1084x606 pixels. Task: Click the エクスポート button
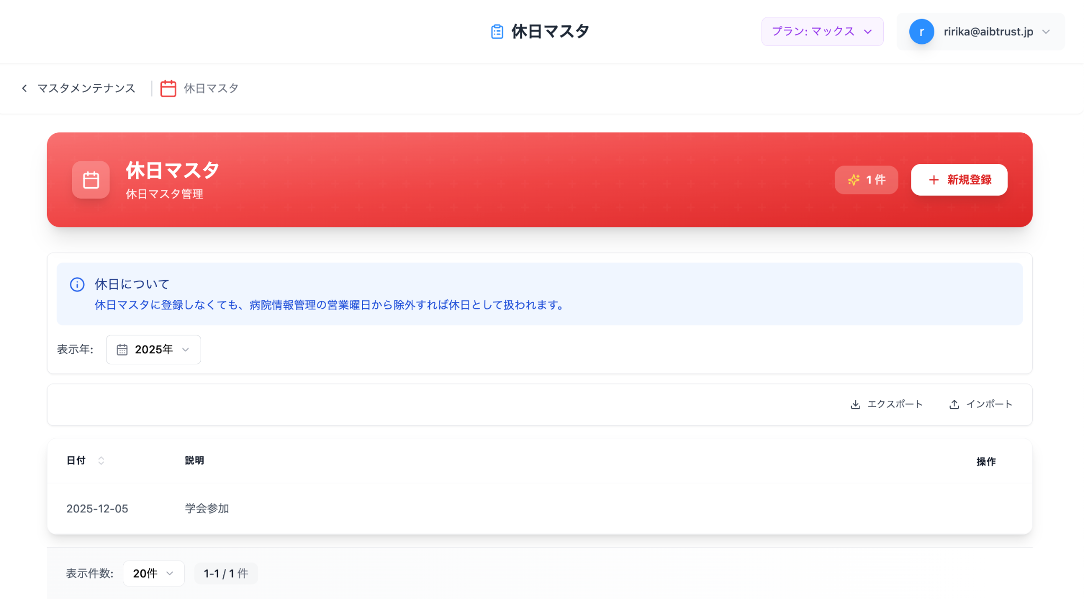(x=895, y=405)
